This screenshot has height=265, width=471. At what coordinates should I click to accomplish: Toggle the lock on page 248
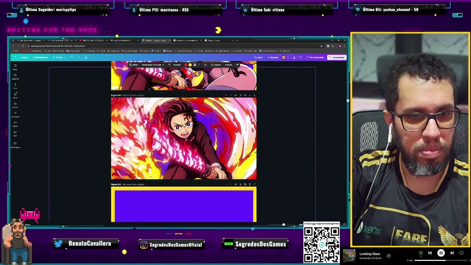pyautogui.click(x=241, y=95)
